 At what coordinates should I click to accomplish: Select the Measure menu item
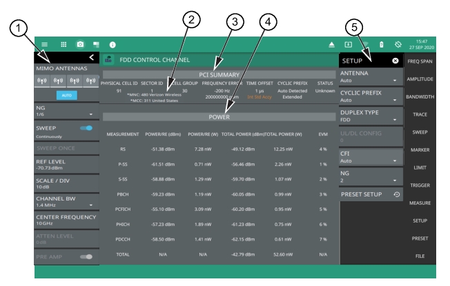pyautogui.click(x=425, y=204)
